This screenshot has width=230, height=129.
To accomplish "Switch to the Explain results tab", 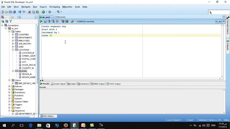I will click(71, 84).
